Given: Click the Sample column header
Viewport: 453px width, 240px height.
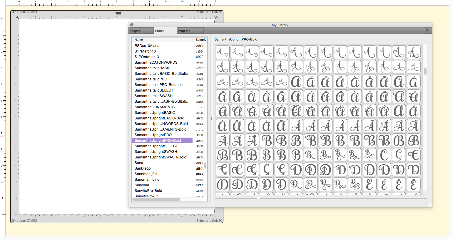Looking at the screenshot, I should (200, 40).
